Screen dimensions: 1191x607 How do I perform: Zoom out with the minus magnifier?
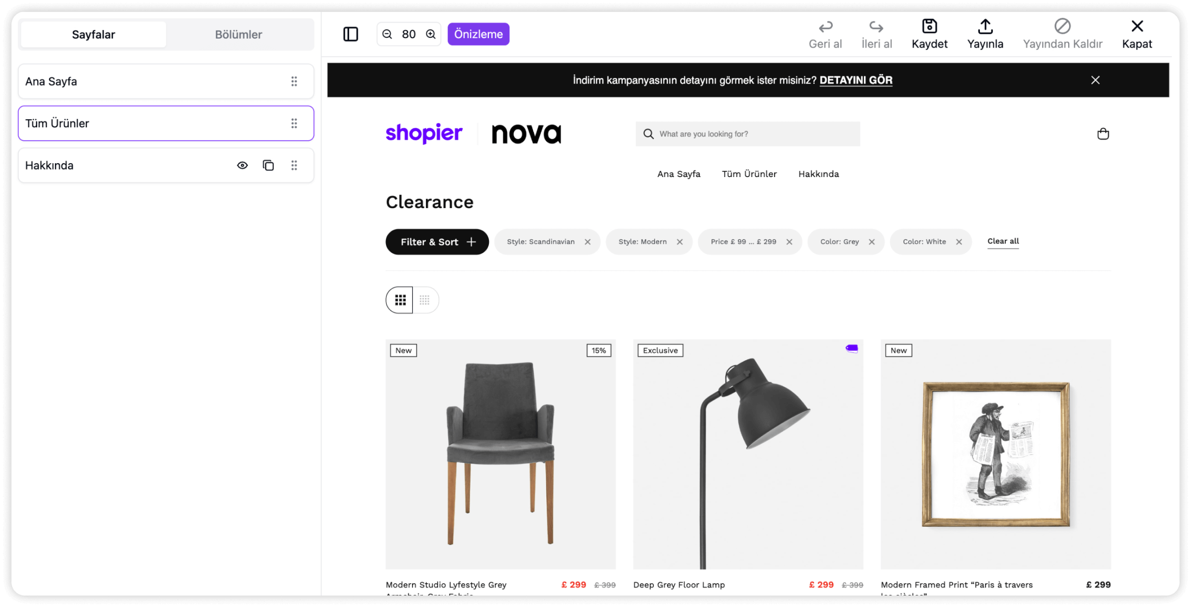(387, 34)
